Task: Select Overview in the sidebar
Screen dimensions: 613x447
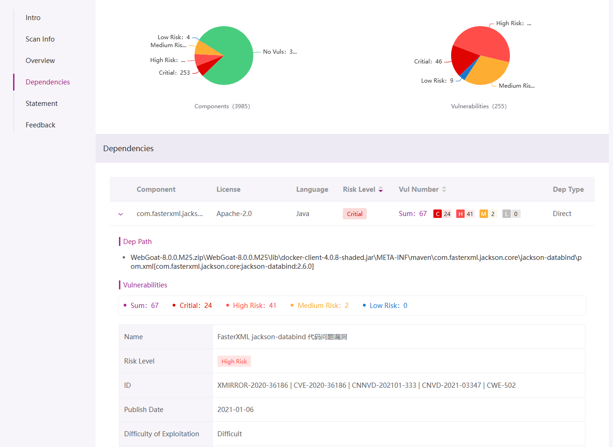Action: click(40, 60)
